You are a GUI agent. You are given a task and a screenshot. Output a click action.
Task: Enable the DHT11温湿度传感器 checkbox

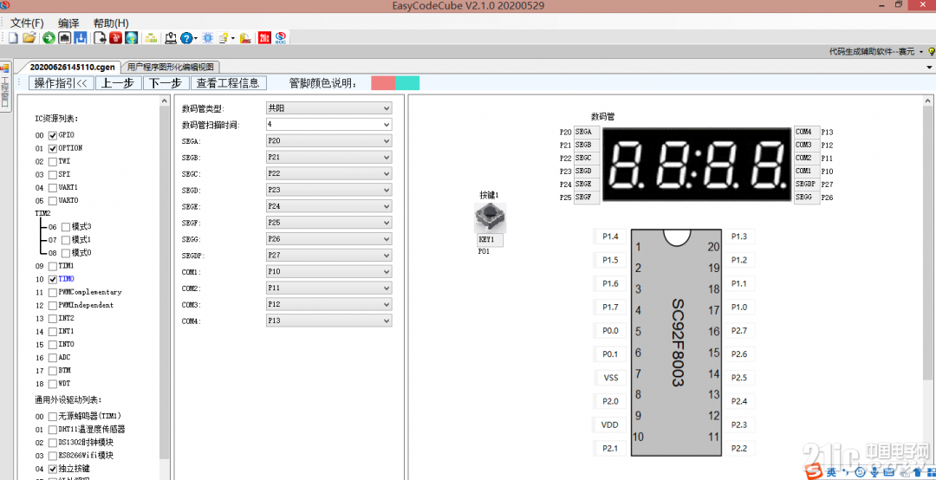(x=53, y=430)
